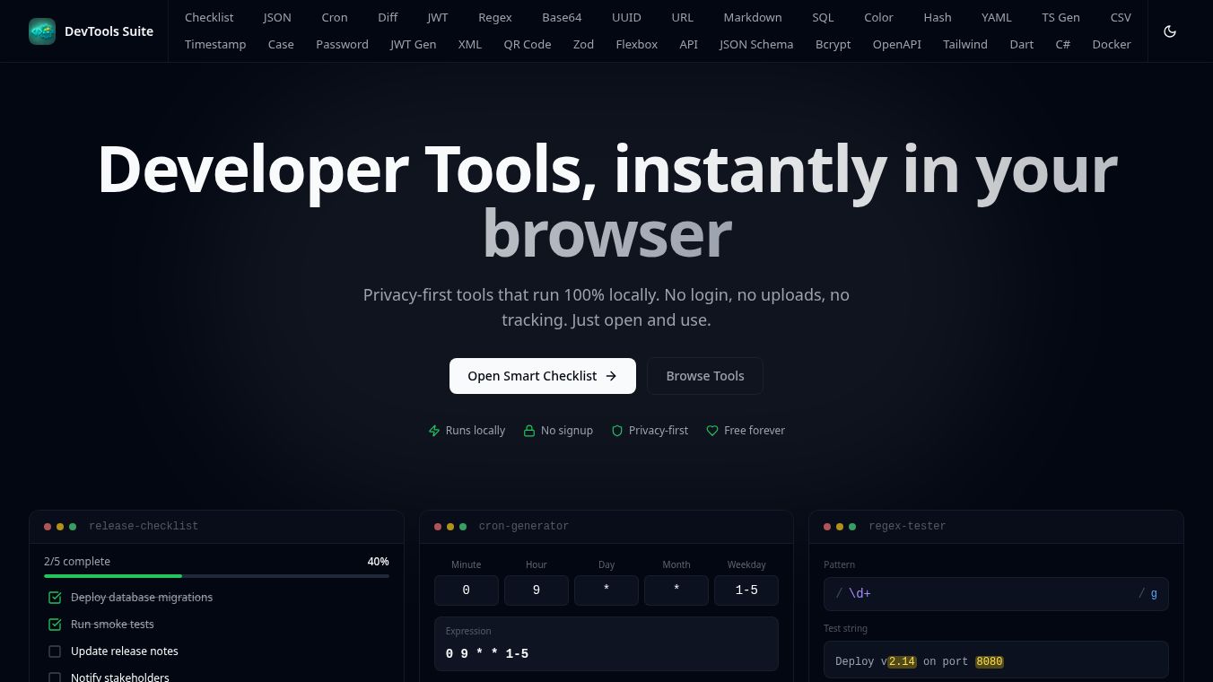Select Hash in the nav bar
Viewport: 1213px width, 682px height.
coord(938,17)
